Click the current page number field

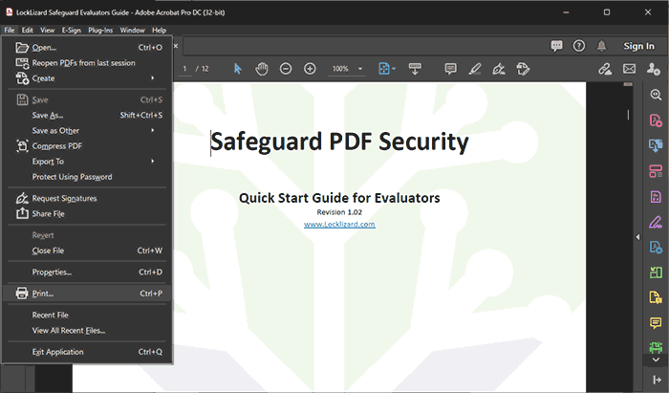(x=184, y=69)
